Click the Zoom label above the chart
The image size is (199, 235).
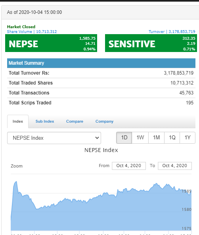[17, 166]
